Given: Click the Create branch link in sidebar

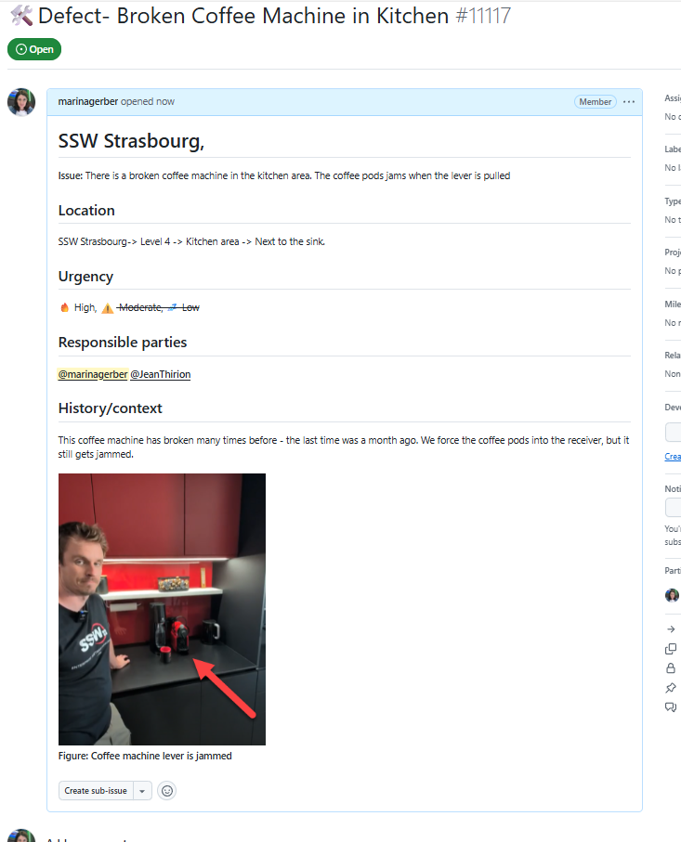Looking at the screenshot, I should click(673, 457).
